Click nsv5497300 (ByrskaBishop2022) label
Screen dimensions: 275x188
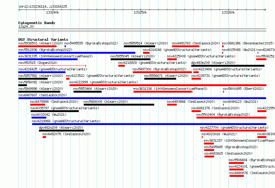coord(159,69)
